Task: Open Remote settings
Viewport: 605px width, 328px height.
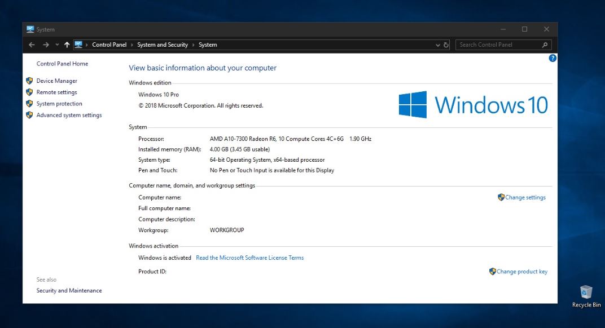Action: tap(56, 92)
